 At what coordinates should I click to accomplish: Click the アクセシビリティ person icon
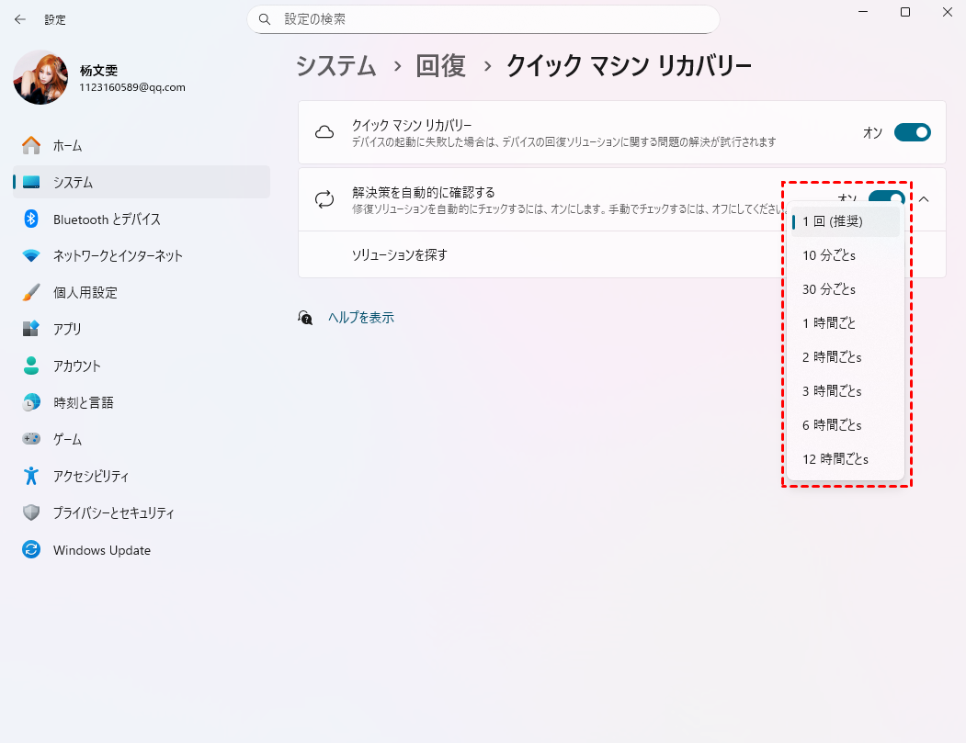tap(31, 476)
